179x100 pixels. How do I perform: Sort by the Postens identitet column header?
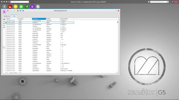pos(67,19)
